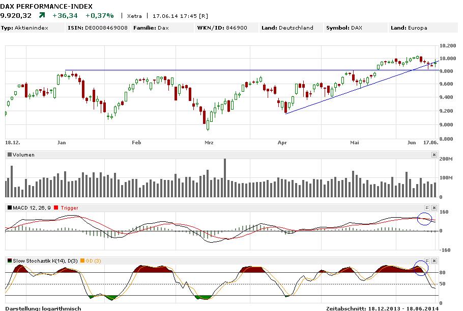Click the orange GD (3) legend square

[x=82, y=261]
